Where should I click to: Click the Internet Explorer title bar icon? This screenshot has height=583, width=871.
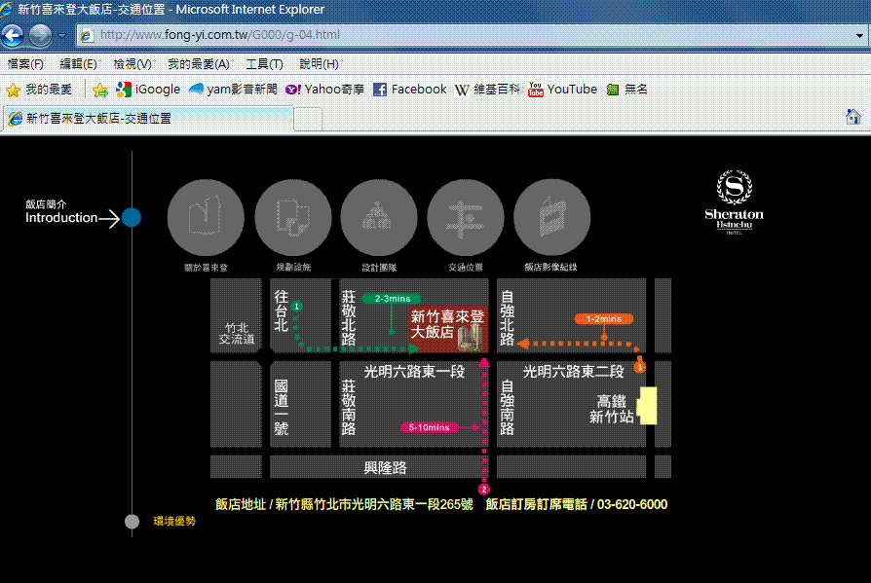click(6, 9)
